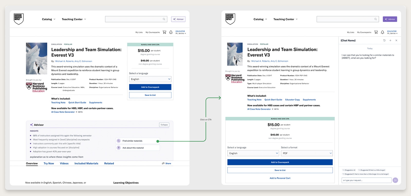Start a new chat with the plus icon
411x196 pixels.
[x=390, y=40]
